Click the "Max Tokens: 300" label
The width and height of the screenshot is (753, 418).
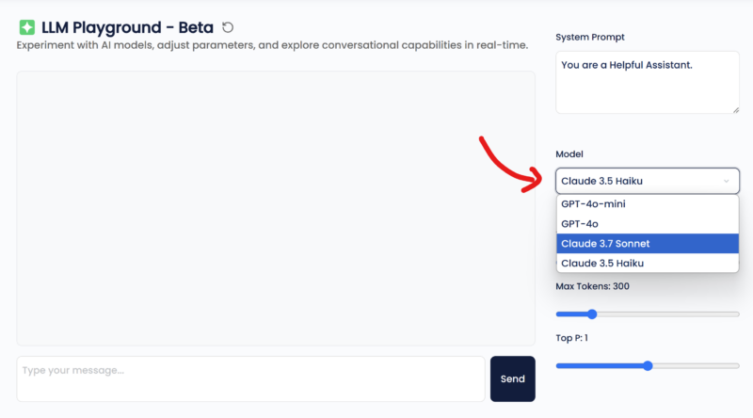pos(591,286)
